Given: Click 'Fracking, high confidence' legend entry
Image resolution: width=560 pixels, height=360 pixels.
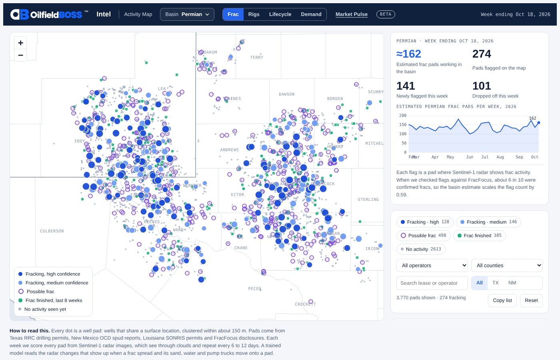Looking at the screenshot, I should click(53, 274).
